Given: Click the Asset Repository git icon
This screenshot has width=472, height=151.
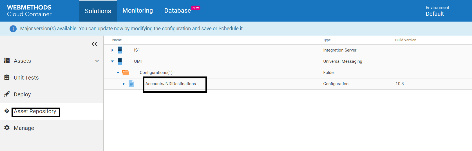Looking at the screenshot, I should point(7,111).
